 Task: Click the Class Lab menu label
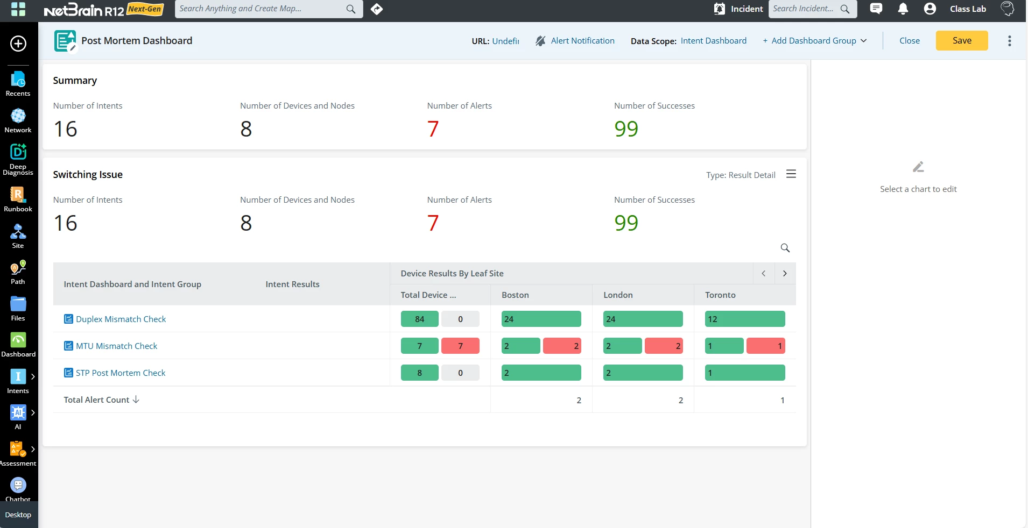(x=968, y=9)
